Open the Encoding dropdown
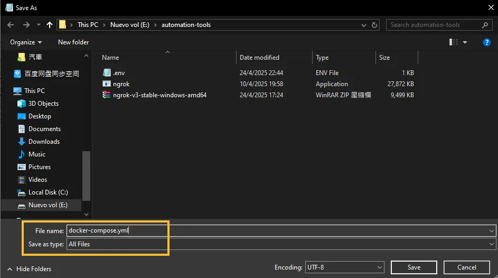Screen dimensions: 498x278 344,267
